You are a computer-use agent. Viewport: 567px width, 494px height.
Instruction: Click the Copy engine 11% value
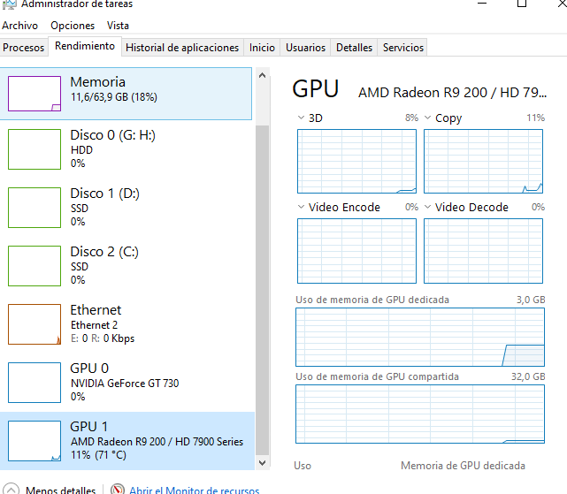[x=535, y=118]
